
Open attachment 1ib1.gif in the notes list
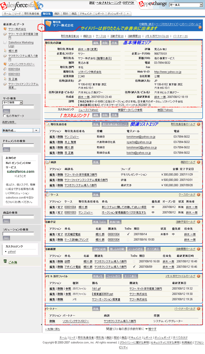pos(96,289)
